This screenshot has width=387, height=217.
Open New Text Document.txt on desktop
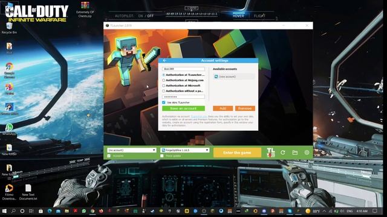[x=28, y=192]
